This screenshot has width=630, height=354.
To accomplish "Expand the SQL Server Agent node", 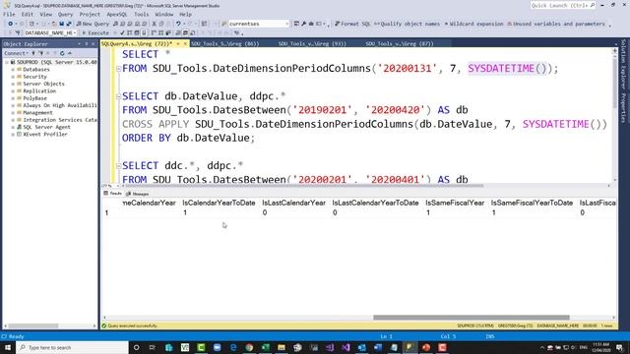I will point(13,127).
